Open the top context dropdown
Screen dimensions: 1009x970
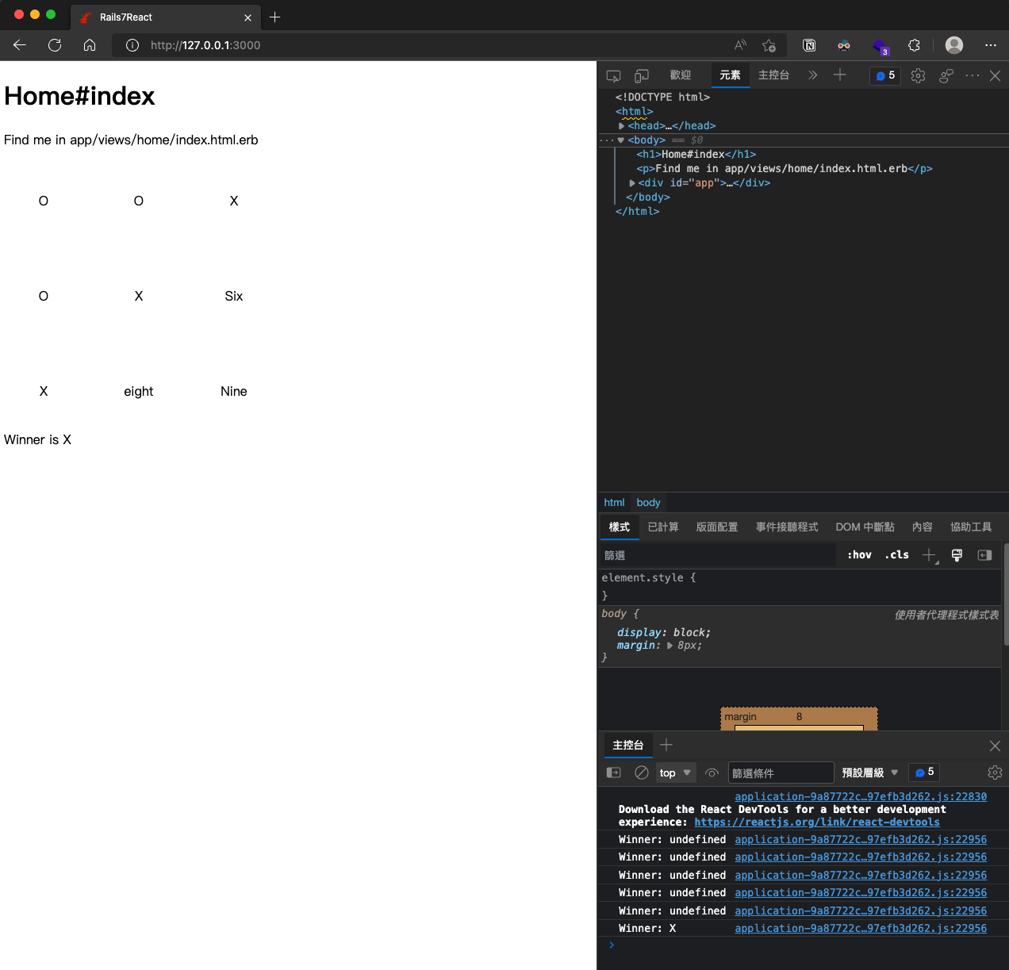(676, 773)
